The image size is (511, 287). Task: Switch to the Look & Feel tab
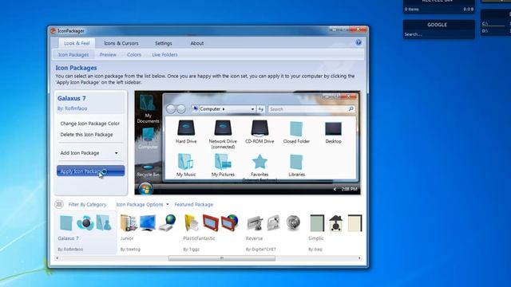click(x=77, y=43)
